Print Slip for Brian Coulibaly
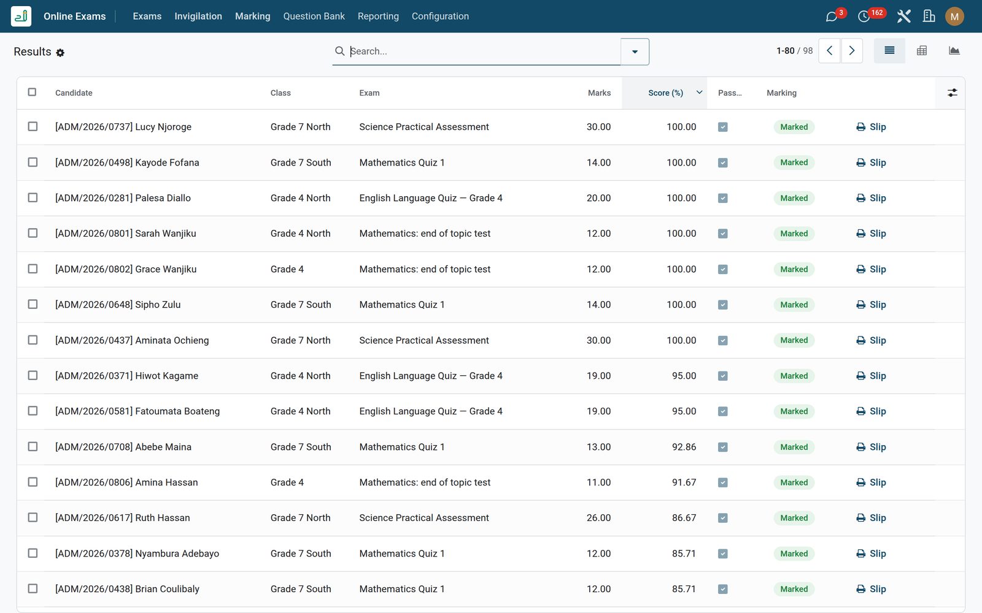Image resolution: width=982 pixels, height=613 pixels. click(871, 589)
